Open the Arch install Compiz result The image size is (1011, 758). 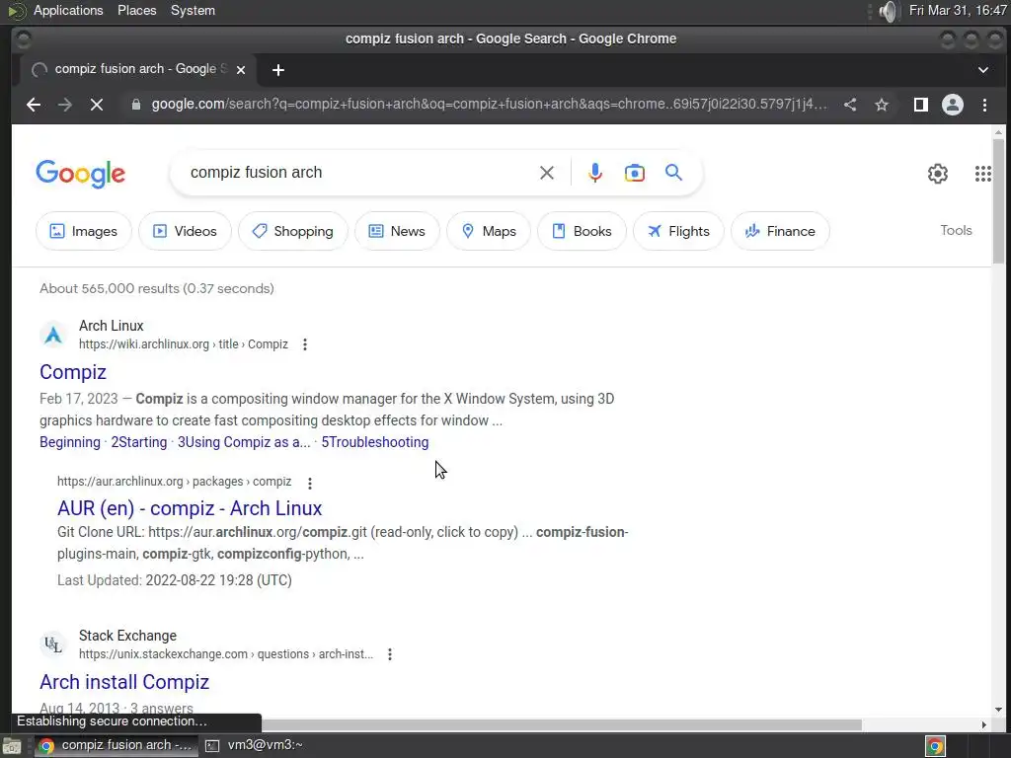click(x=124, y=682)
